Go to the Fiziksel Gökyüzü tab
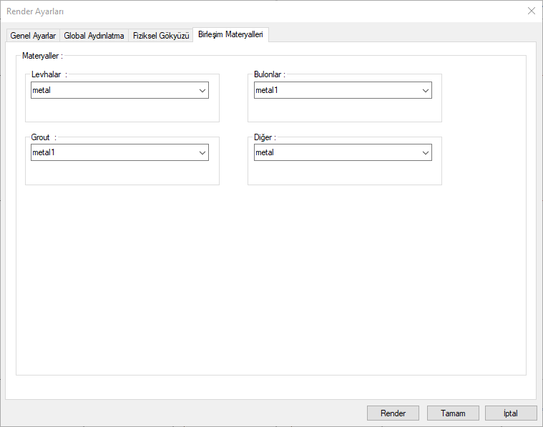 (161, 36)
